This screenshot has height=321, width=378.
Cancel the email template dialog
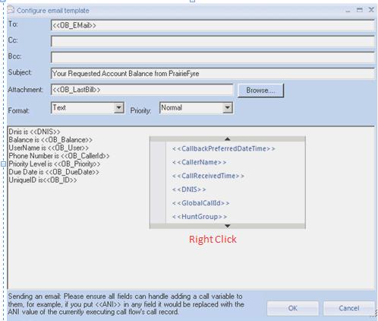pyautogui.click(x=349, y=308)
